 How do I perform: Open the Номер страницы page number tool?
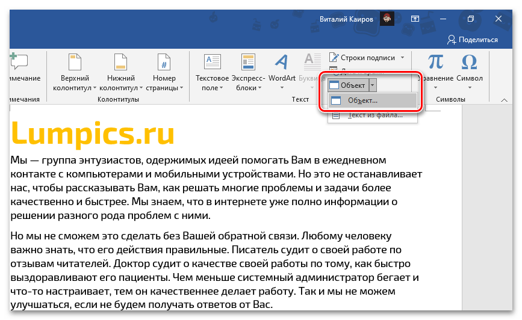click(x=164, y=62)
